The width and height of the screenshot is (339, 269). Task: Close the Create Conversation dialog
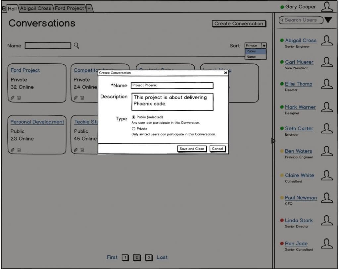click(x=225, y=73)
